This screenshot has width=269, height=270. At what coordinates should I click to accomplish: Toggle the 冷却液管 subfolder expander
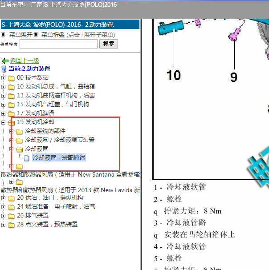(x=11, y=149)
